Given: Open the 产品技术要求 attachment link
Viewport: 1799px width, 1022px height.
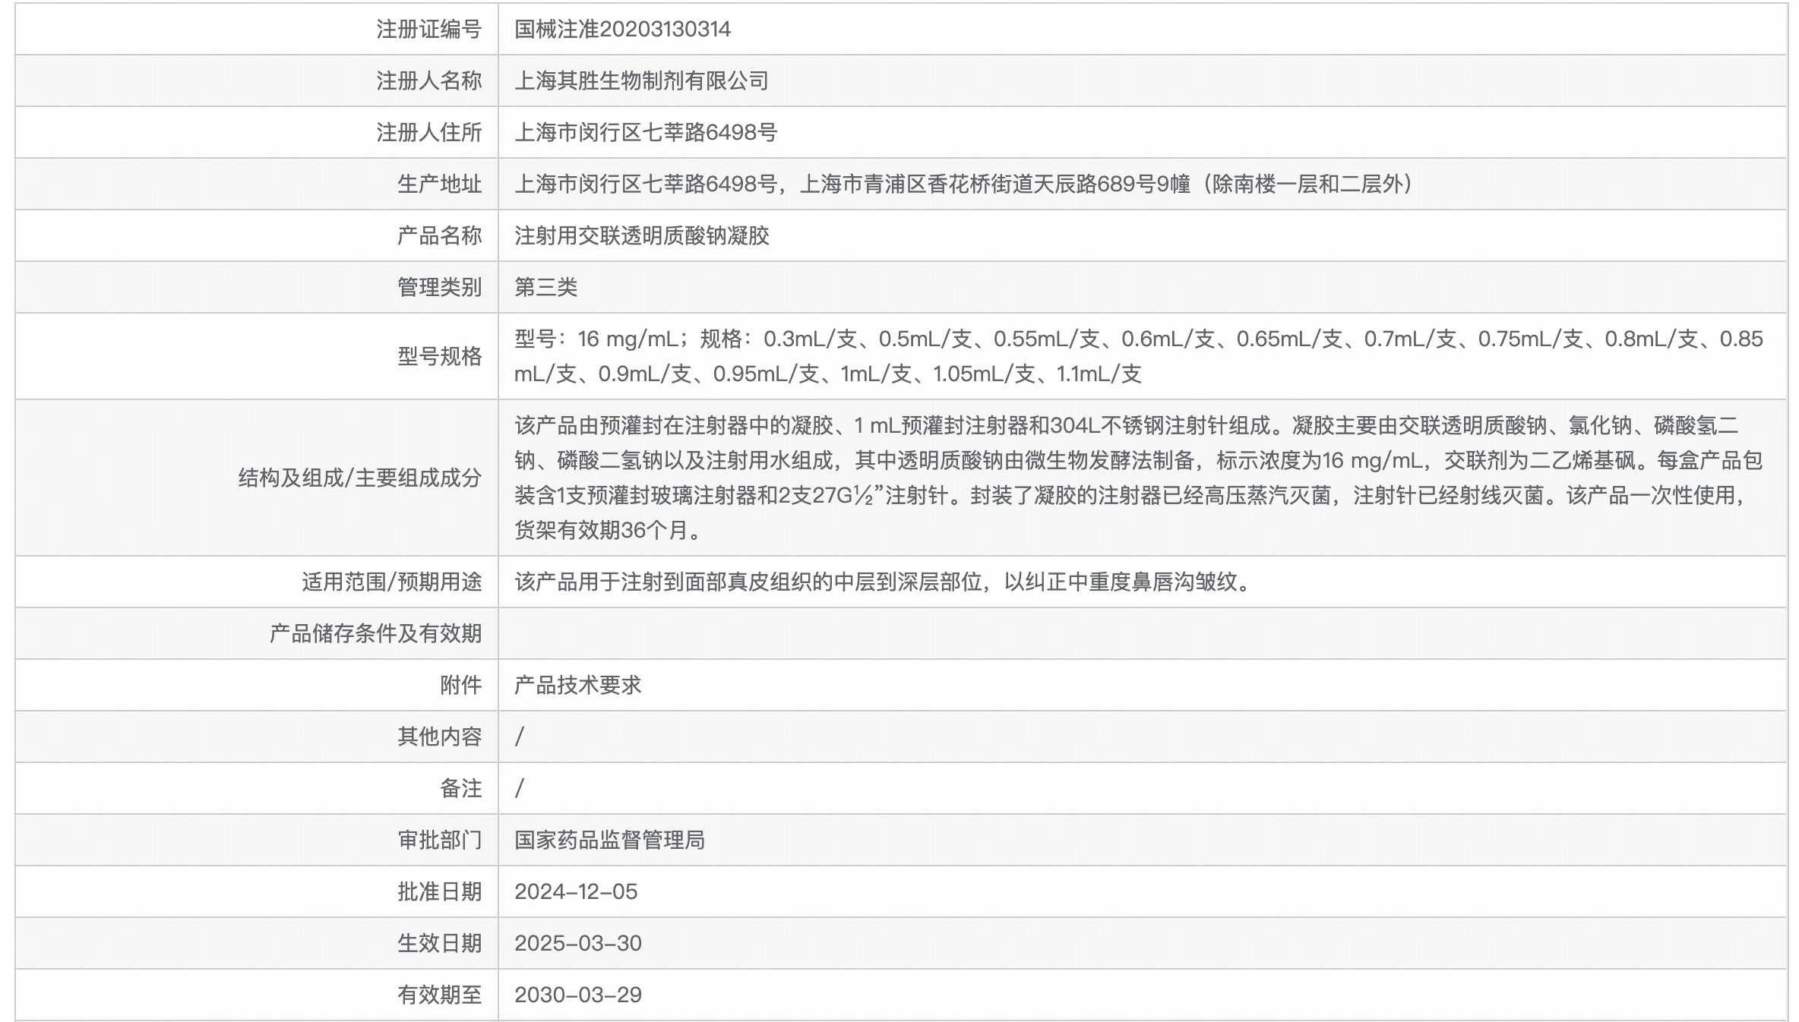Looking at the screenshot, I should [579, 684].
